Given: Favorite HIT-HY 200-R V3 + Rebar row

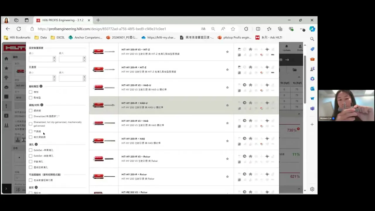Looking at the screenshot, I should [227, 159].
